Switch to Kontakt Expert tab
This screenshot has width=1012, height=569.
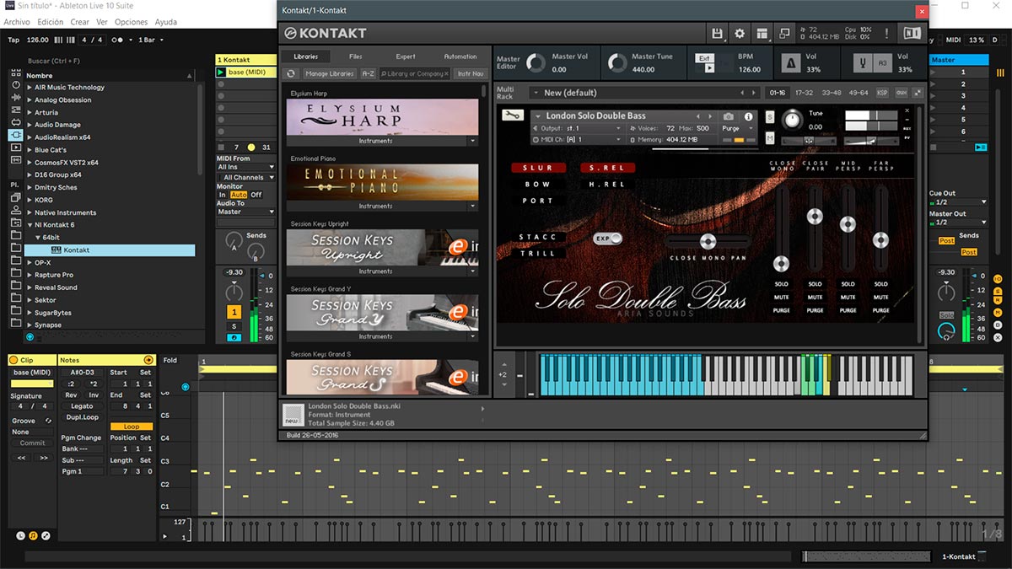pos(406,56)
